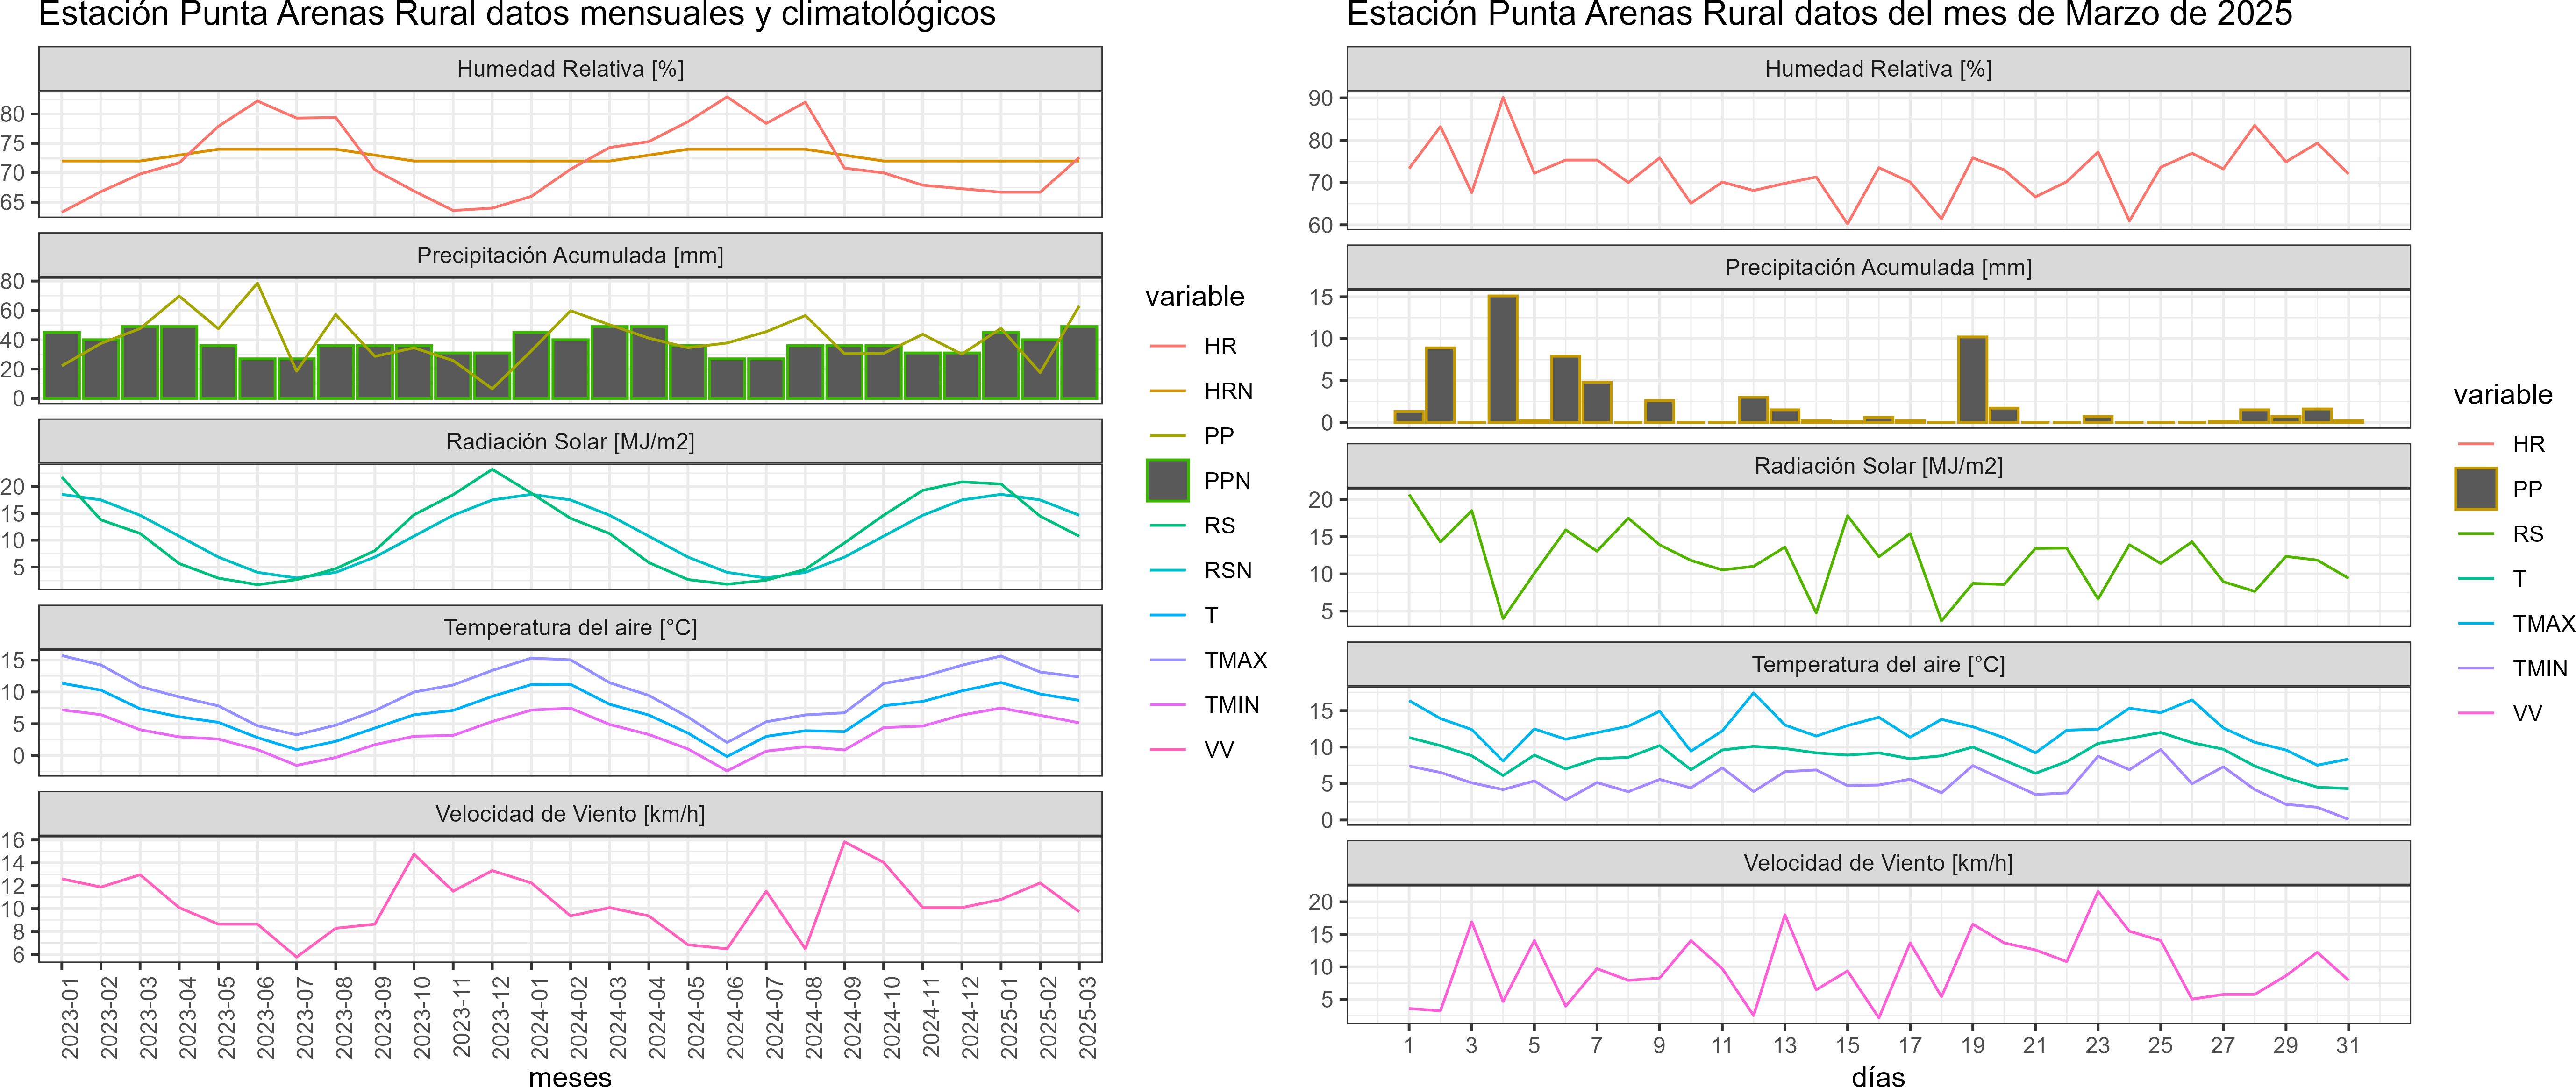Click 'Velocidad de Viento [km/h]' header in daily chart
2576x1087 pixels.
[x=1878, y=863]
